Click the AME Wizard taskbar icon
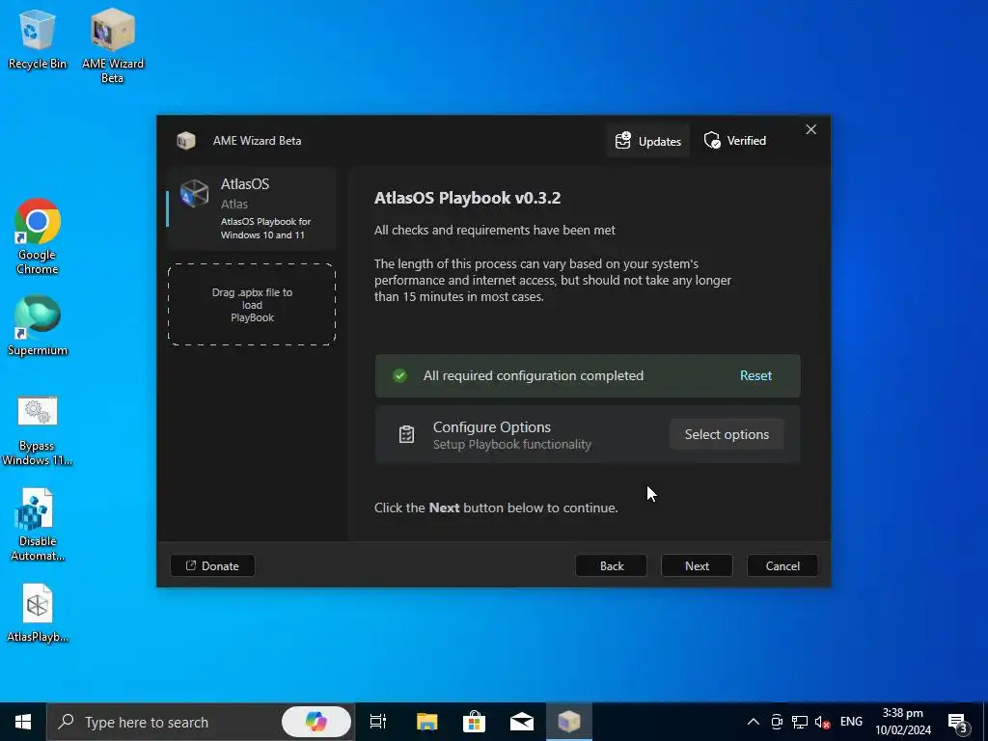This screenshot has width=988, height=741. [x=569, y=722]
